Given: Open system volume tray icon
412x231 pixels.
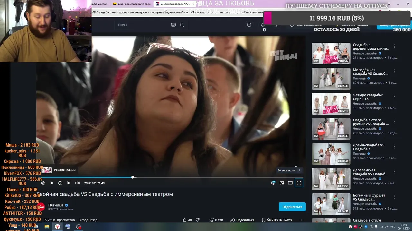Looking at the screenshot, I should (x=386, y=227).
